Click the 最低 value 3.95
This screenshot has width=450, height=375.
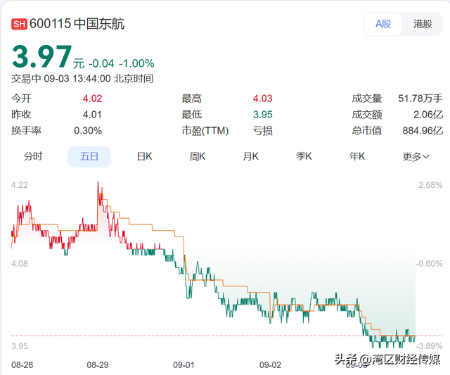point(262,115)
